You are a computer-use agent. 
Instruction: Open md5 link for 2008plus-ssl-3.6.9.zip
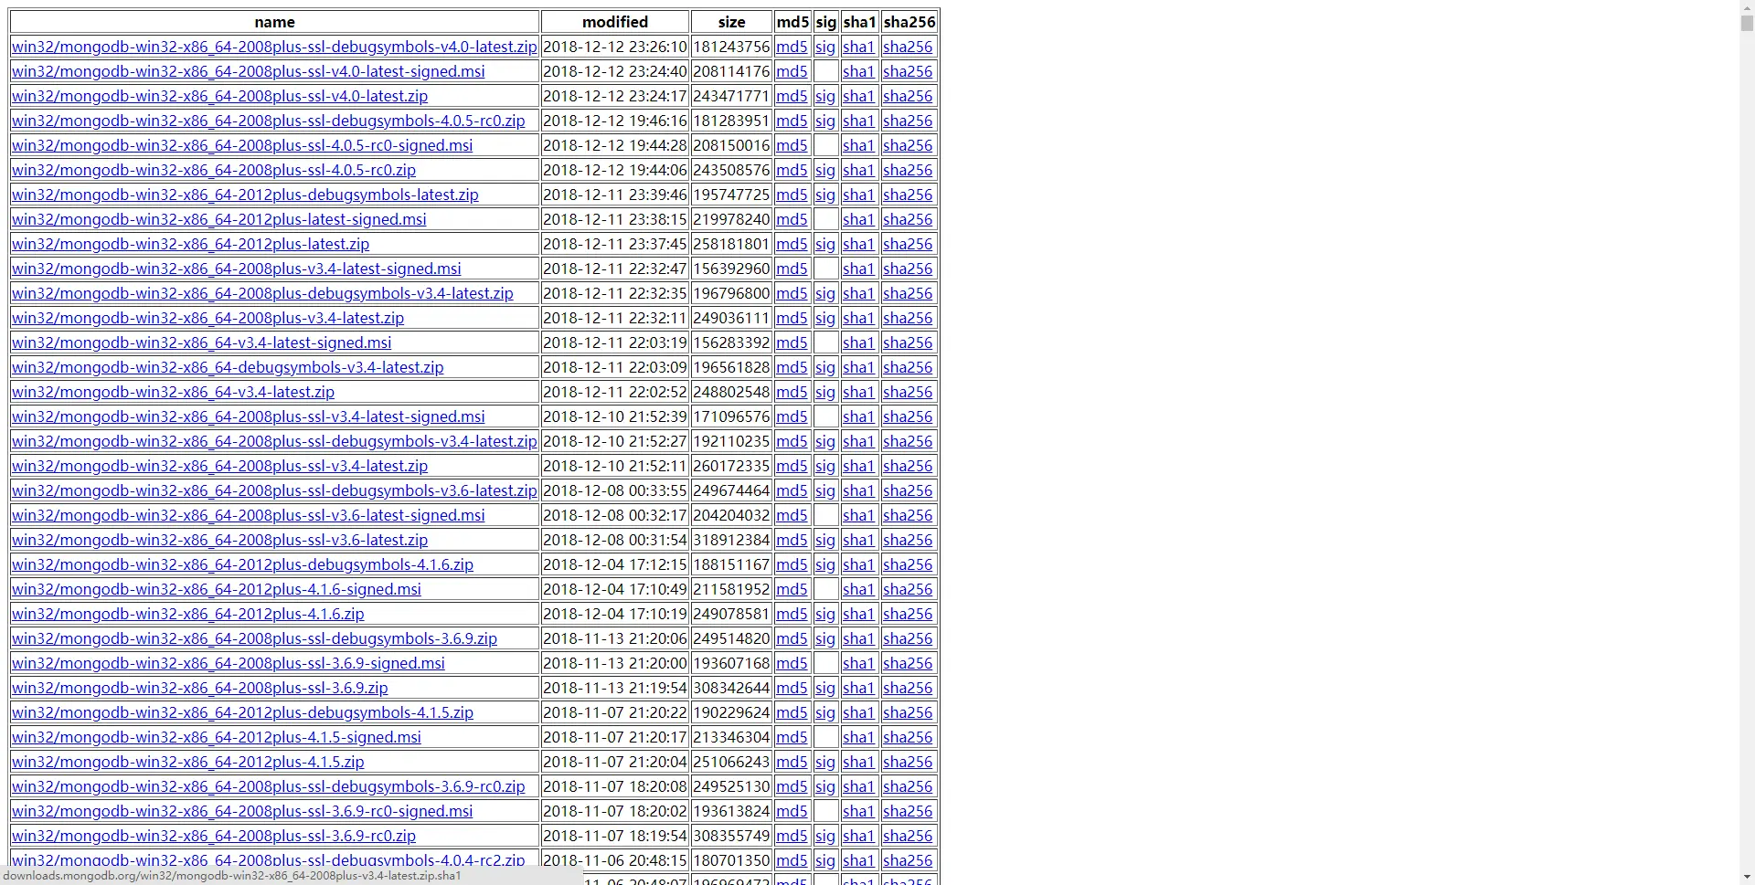pyautogui.click(x=792, y=688)
